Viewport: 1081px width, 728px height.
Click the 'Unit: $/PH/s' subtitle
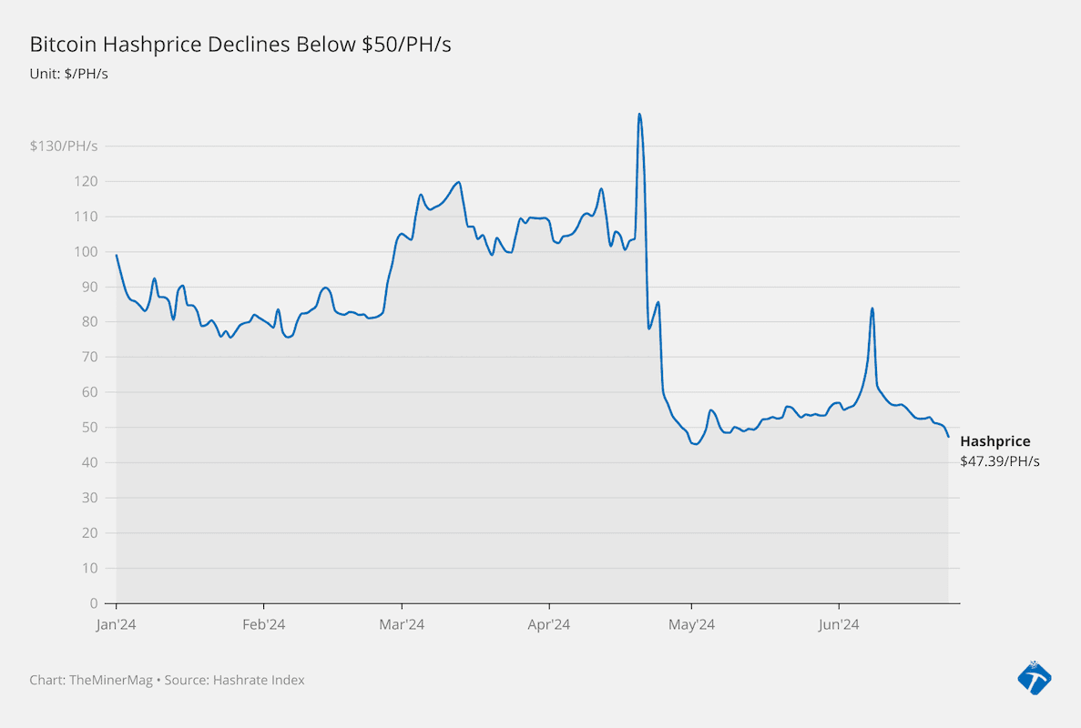[x=69, y=74]
